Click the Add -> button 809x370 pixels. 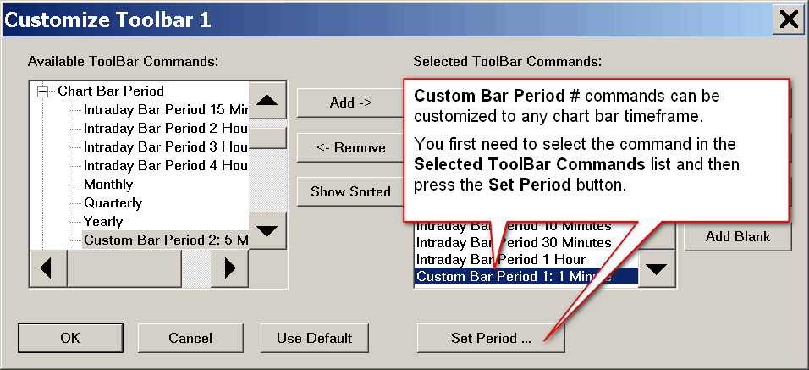(x=350, y=102)
